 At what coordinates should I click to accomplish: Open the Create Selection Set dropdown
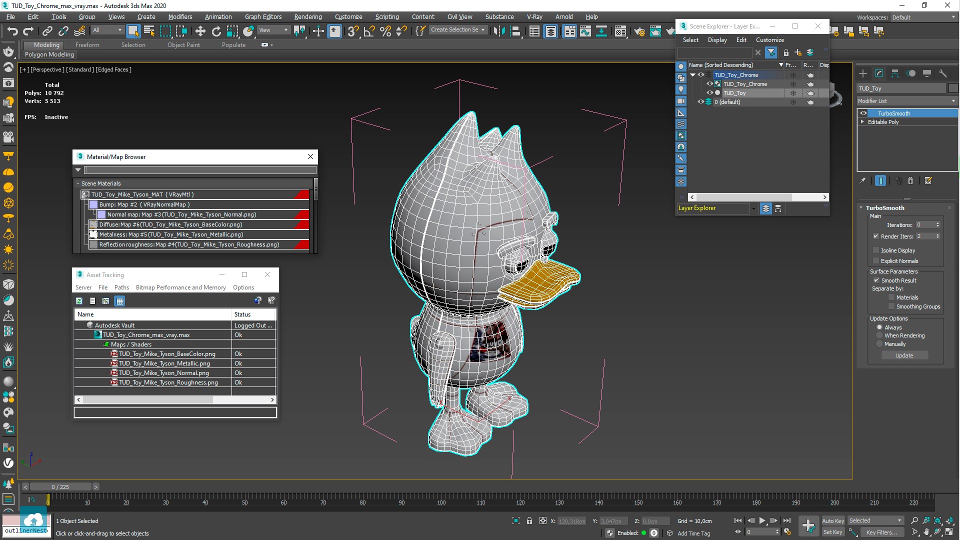click(x=458, y=30)
